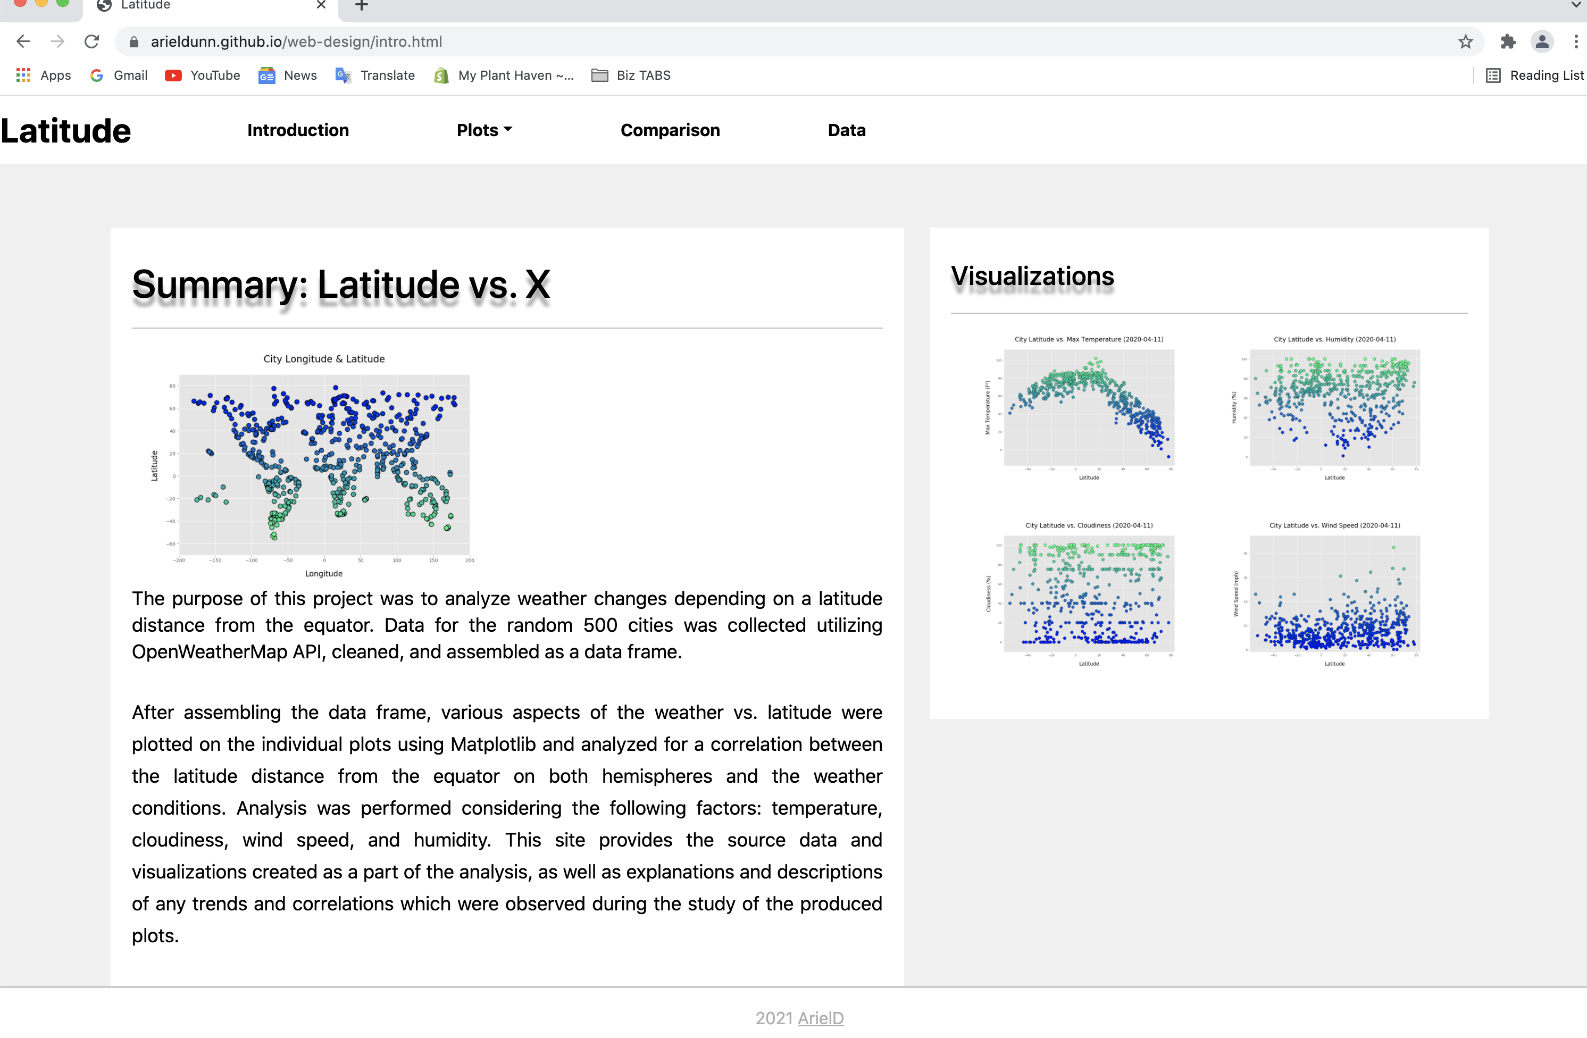
Task: Open the Plots dropdown menu
Action: coord(484,130)
